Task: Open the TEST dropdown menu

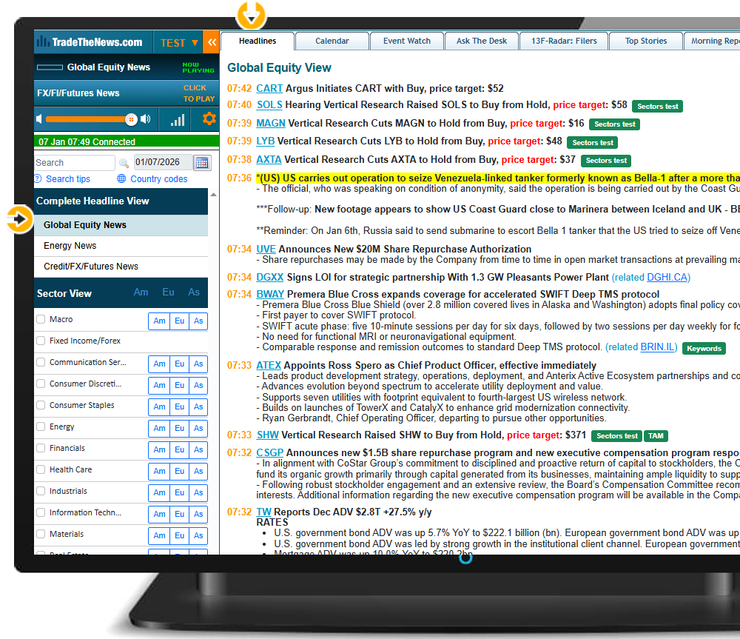Action: pos(179,43)
